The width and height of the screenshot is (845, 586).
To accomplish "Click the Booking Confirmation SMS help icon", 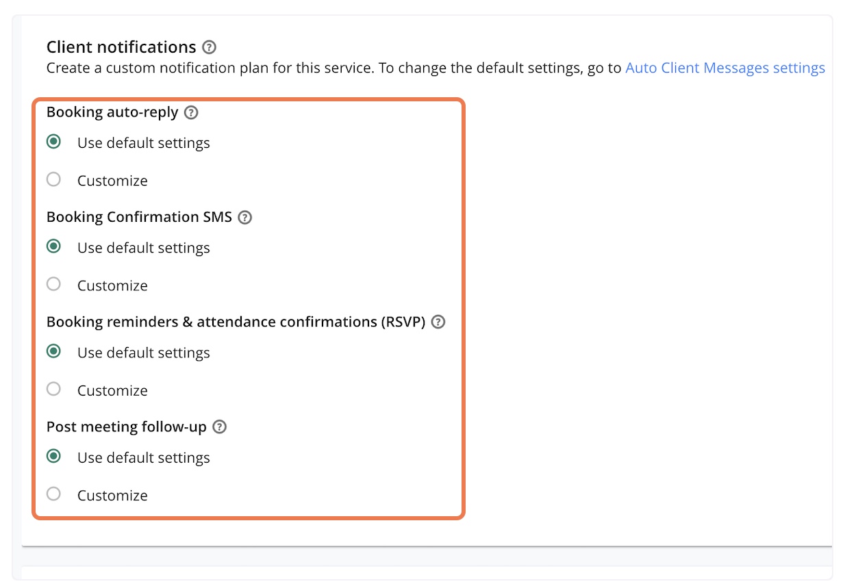I will tap(245, 218).
